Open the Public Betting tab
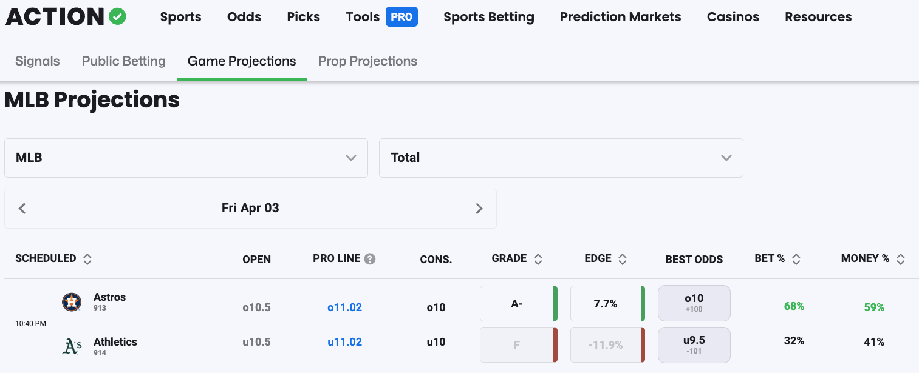Viewport: 919px width, 373px height. tap(123, 61)
